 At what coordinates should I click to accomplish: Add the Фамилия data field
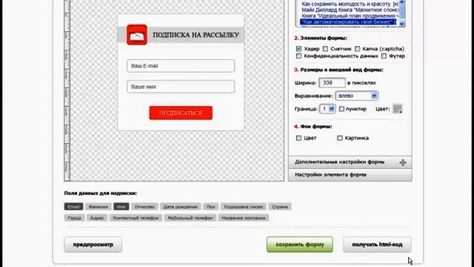(x=99, y=207)
